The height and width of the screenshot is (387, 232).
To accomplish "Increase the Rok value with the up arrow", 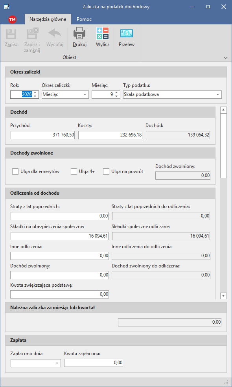I will pos(35,92).
